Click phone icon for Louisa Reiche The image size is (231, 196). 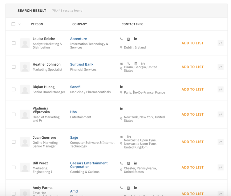click(121, 39)
